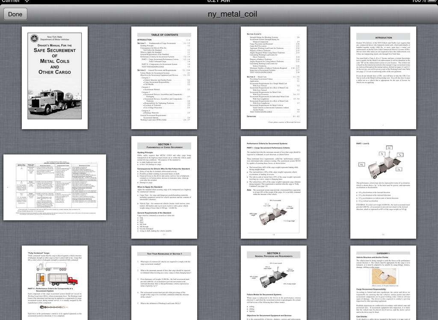
Task: Select the Section 2 (con't) contents page
Action: [x=274, y=77]
